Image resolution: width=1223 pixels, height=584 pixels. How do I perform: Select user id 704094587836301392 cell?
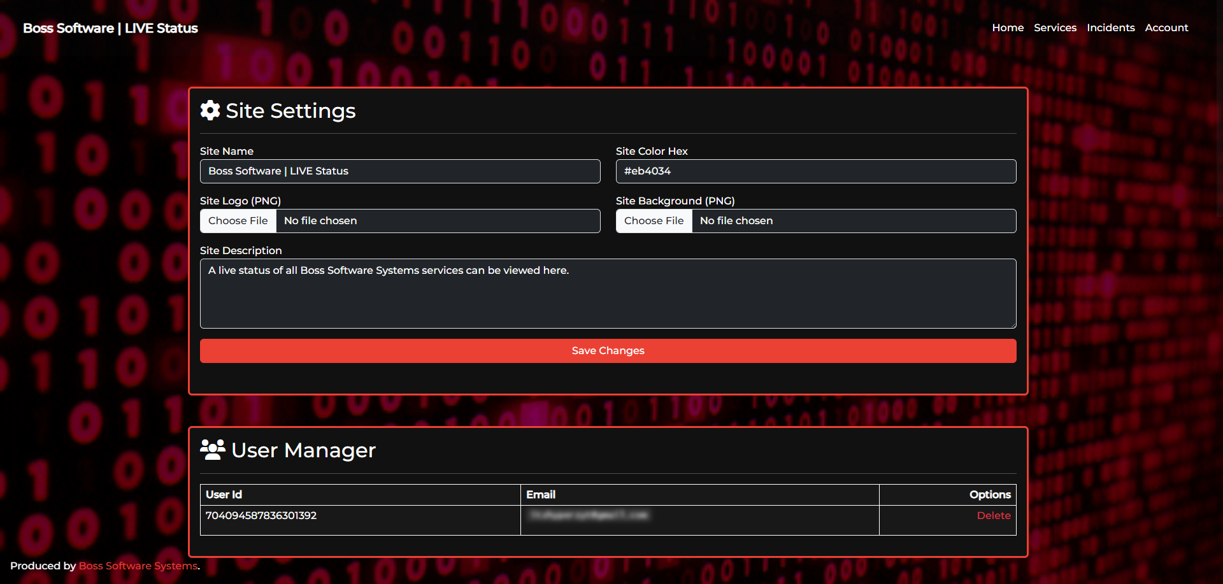click(361, 520)
